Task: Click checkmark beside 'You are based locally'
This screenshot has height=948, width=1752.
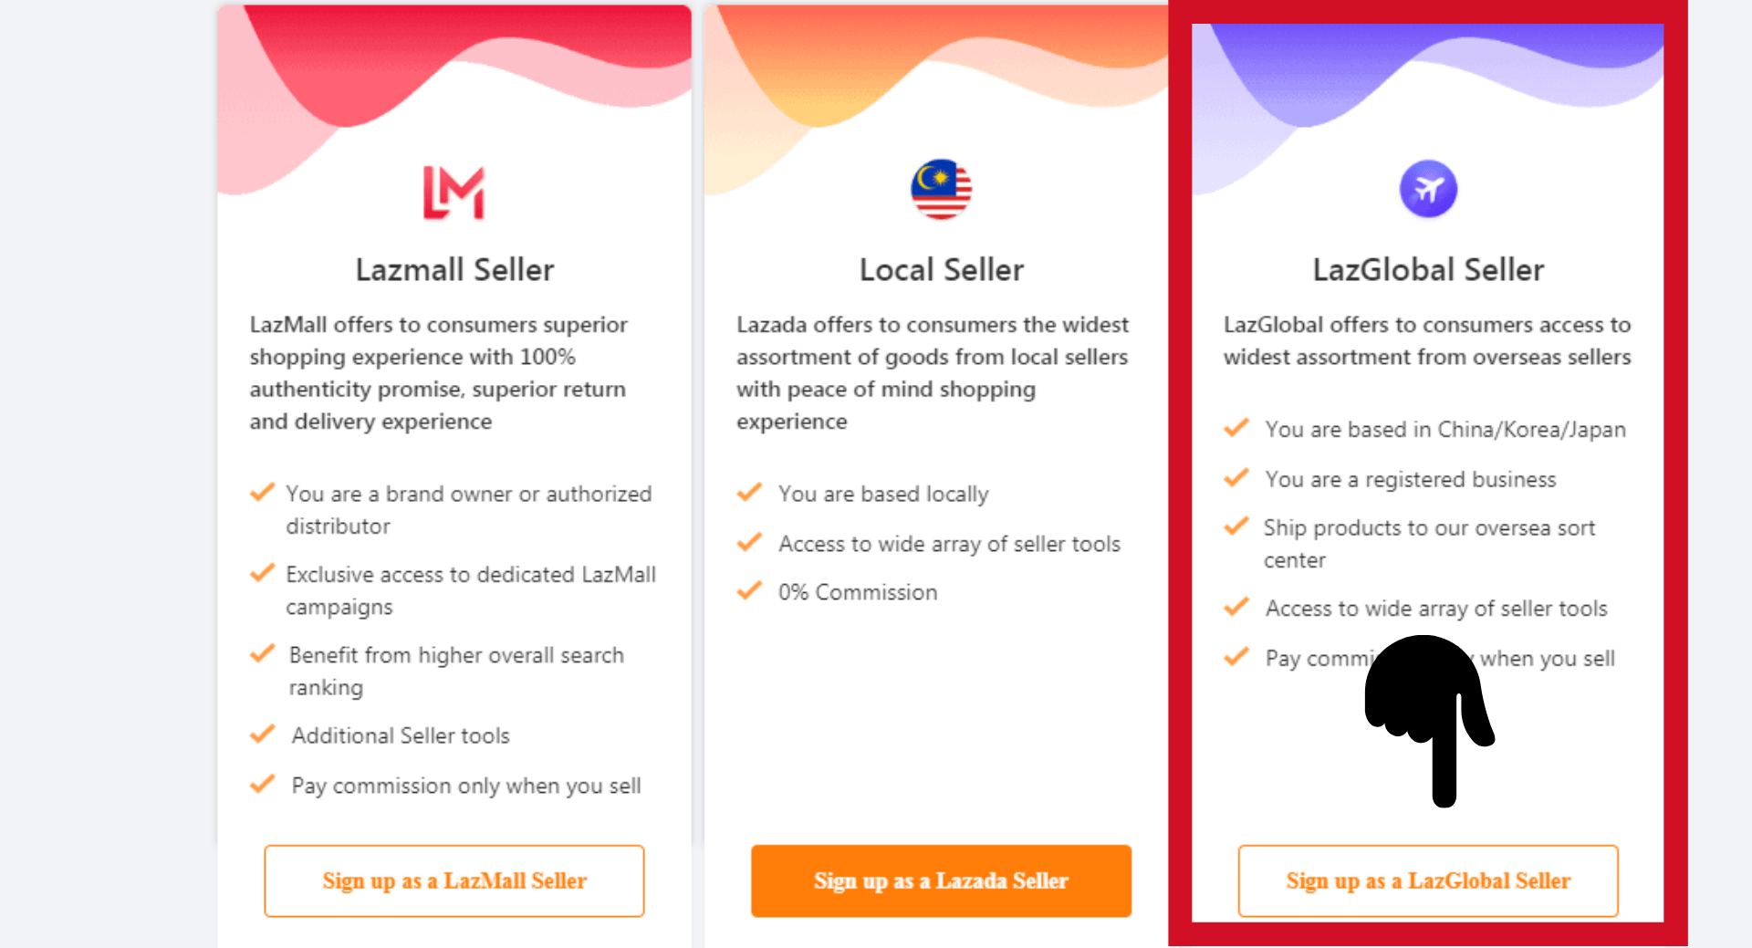Action: coord(749,493)
